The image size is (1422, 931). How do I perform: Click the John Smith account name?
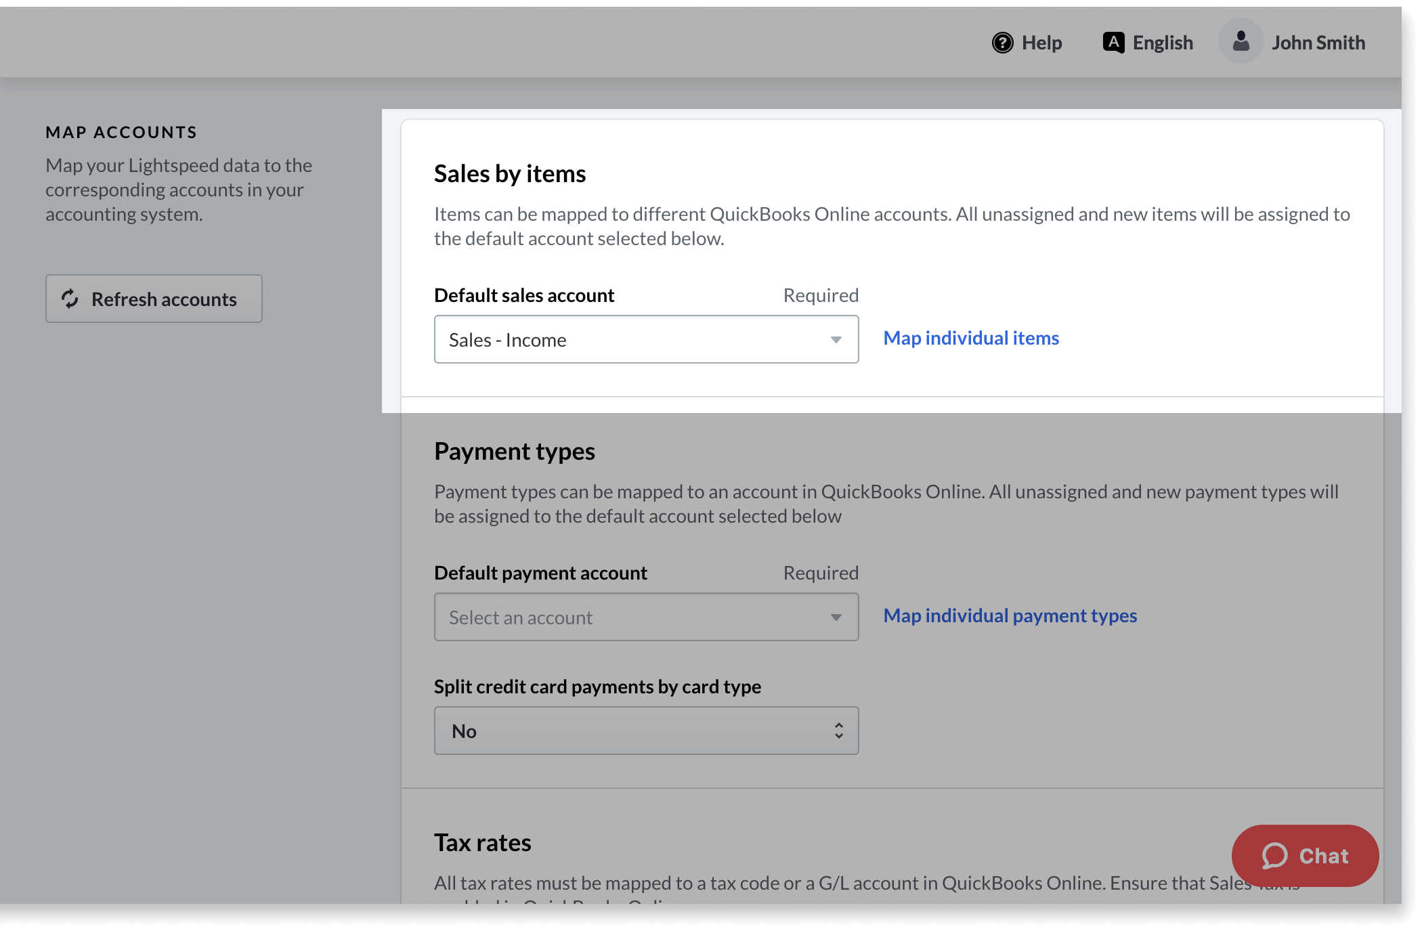tap(1318, 42)
